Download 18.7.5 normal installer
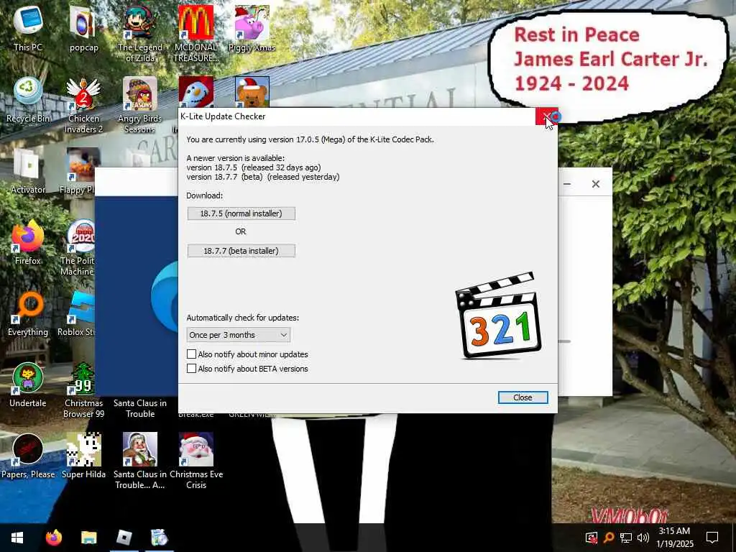Screen dimensions: 736x552 [x=241, y=213]
